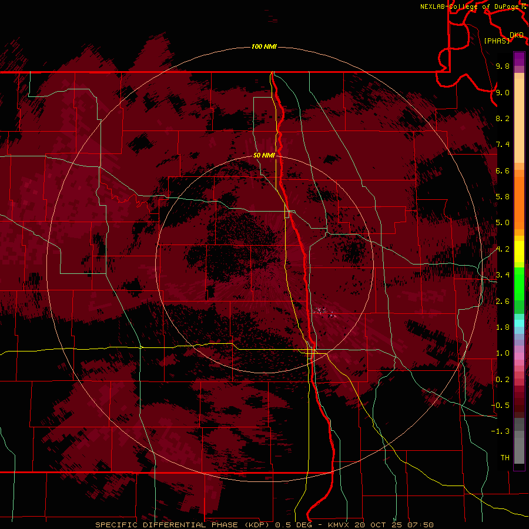Click the 2.6 value on the color scale
Viewport: 529px width, 529px height.
503,302
